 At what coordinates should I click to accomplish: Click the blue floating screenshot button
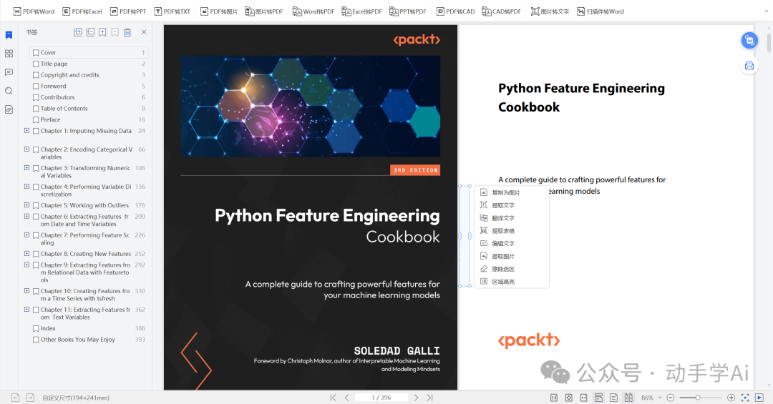[749, 40]
